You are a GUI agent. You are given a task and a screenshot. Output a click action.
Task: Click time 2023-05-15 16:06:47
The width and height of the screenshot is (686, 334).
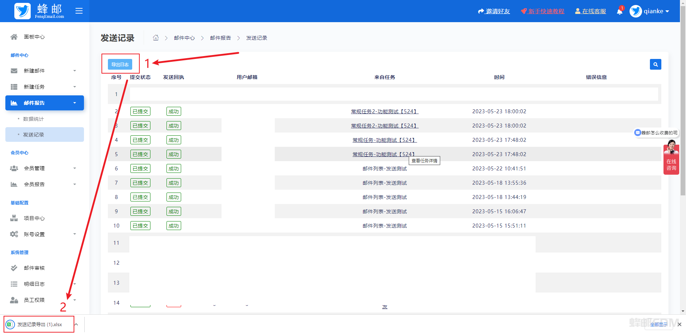(x=499, y=211)
